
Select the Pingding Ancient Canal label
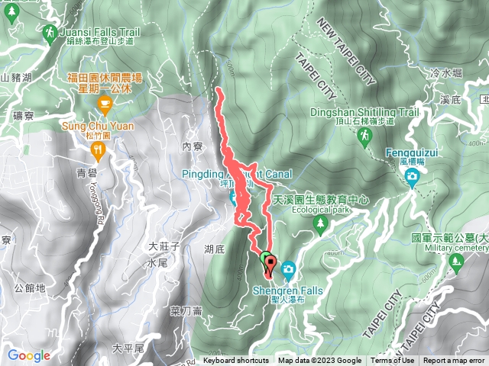(237, 178)
